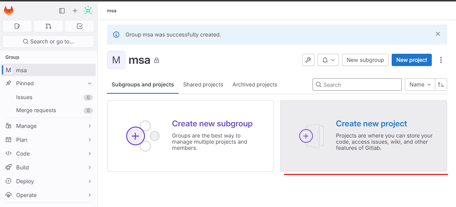Click the New subgroup button
Viewport: 456px width, 207px height.
coord(365,60)
